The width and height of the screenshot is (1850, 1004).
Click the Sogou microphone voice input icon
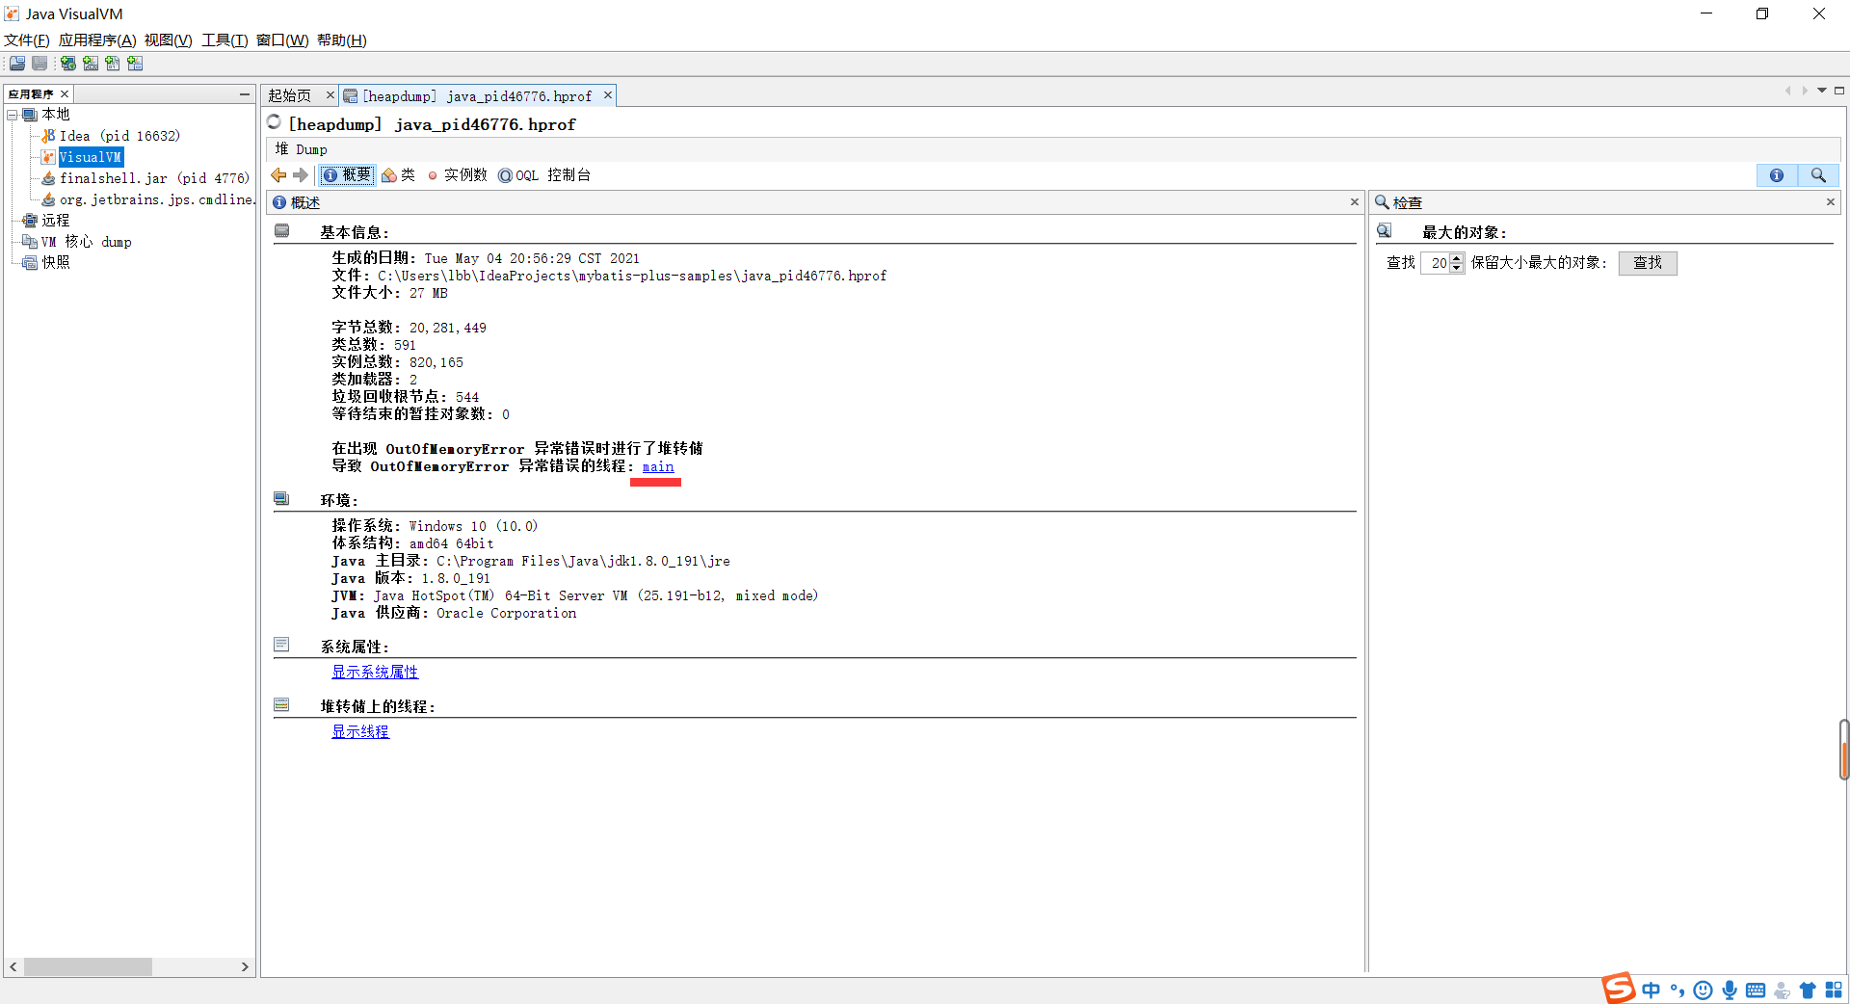[x=1730, y=990]
